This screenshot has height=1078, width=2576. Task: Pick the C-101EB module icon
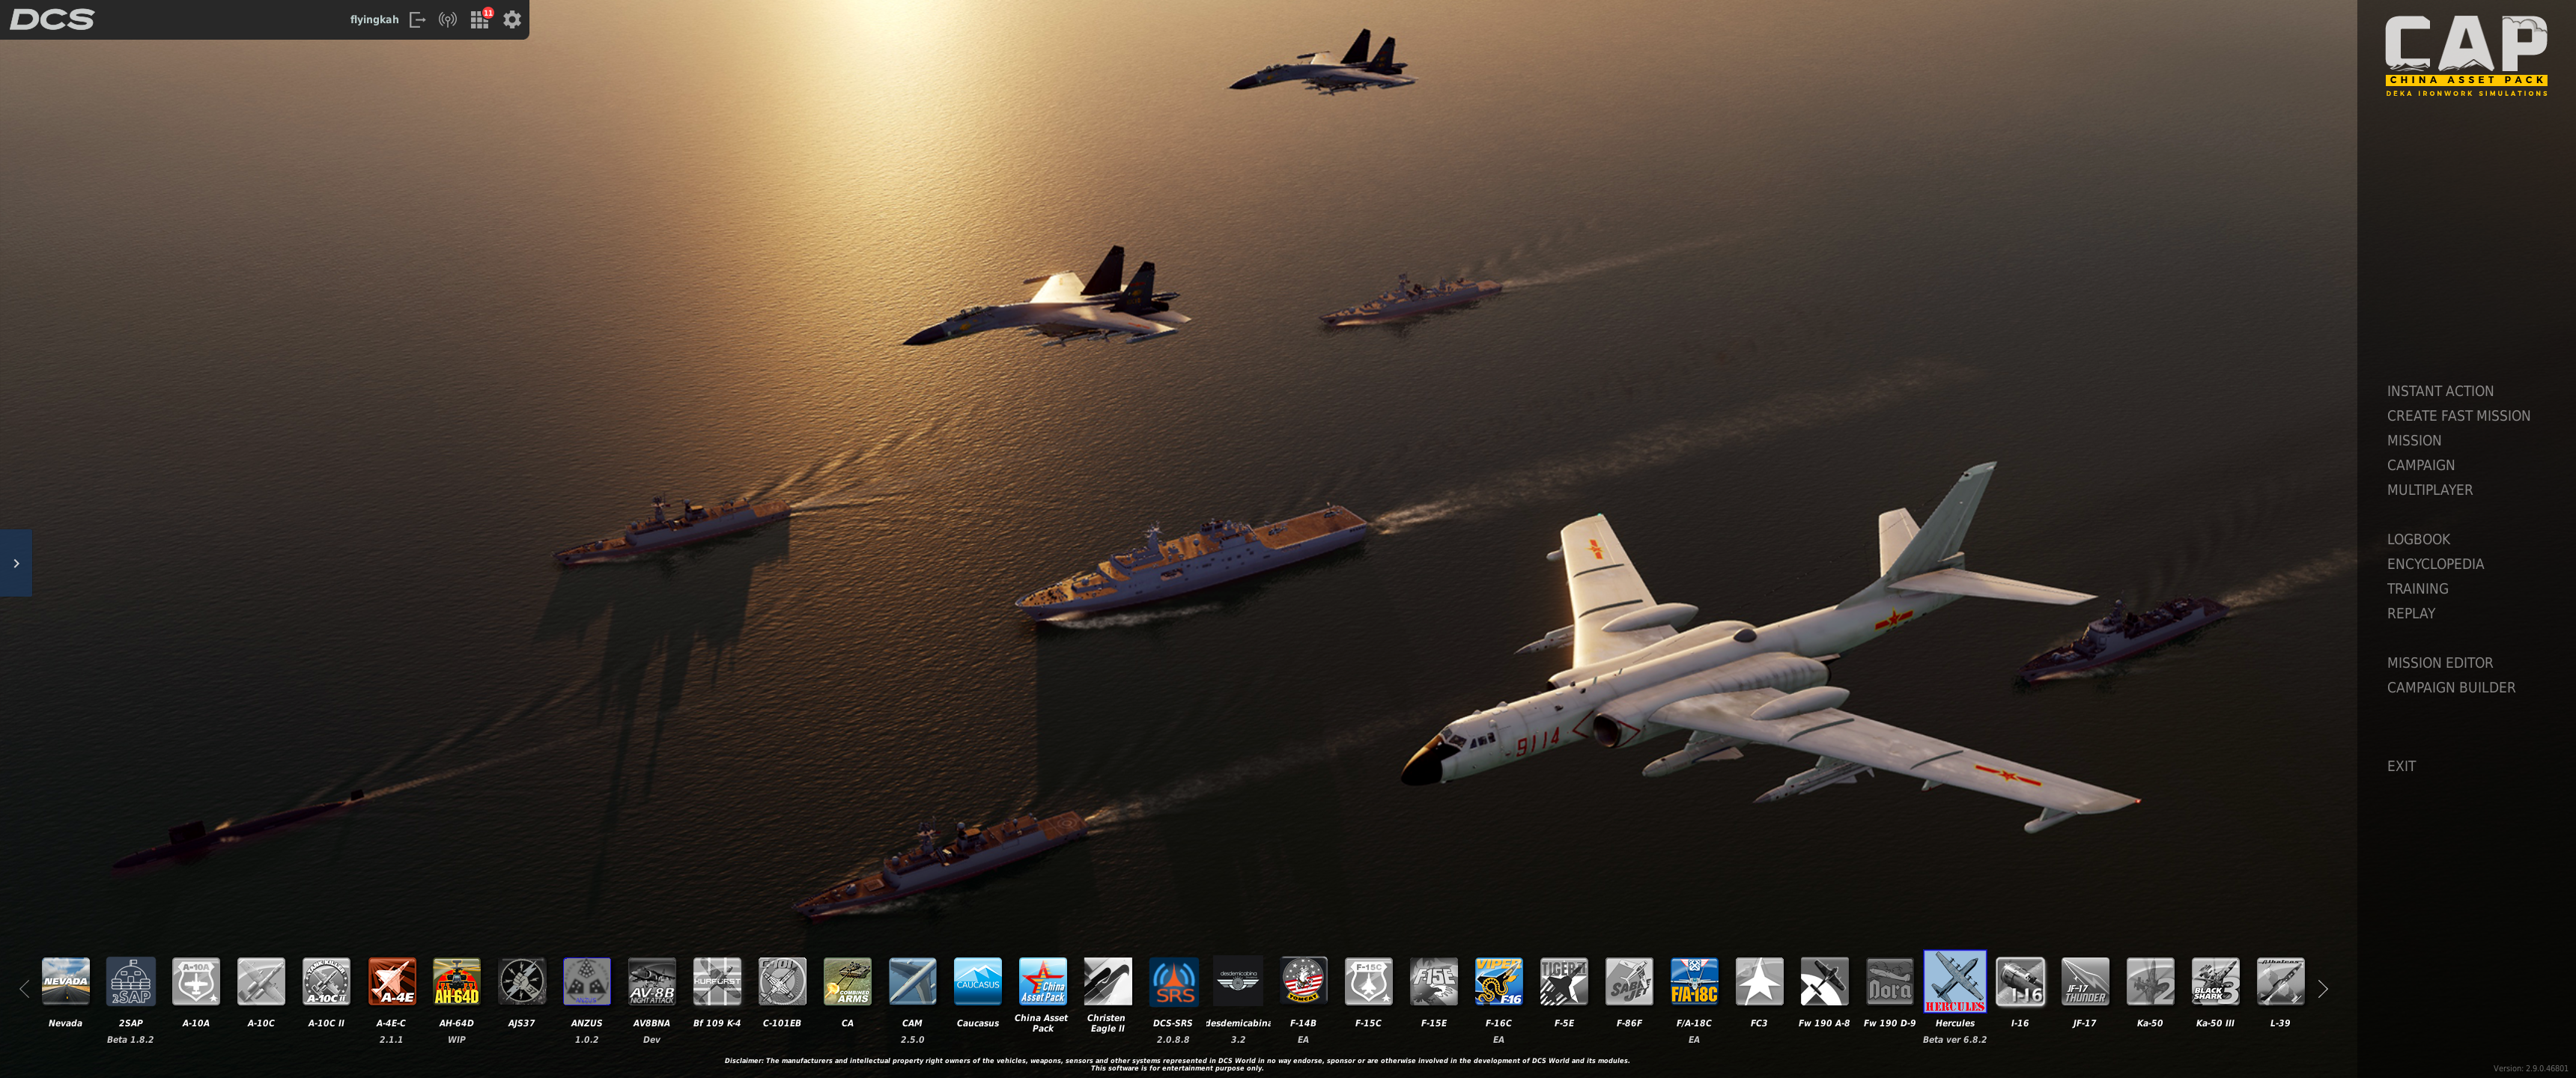(782, 981)
